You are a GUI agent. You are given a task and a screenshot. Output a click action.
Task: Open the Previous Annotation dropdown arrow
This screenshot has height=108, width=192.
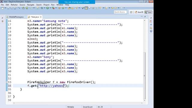[109, 8]
